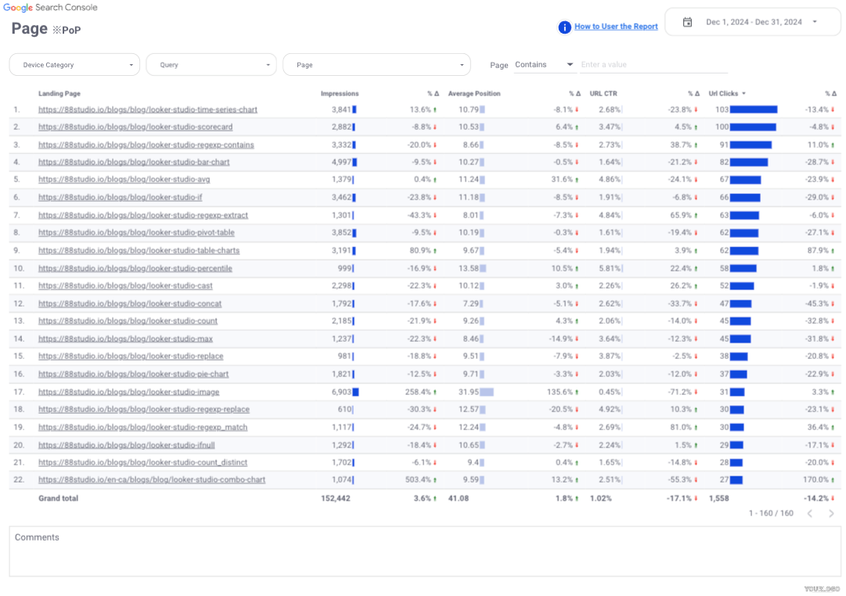Sort by Average Position column header

pos(474,94)
